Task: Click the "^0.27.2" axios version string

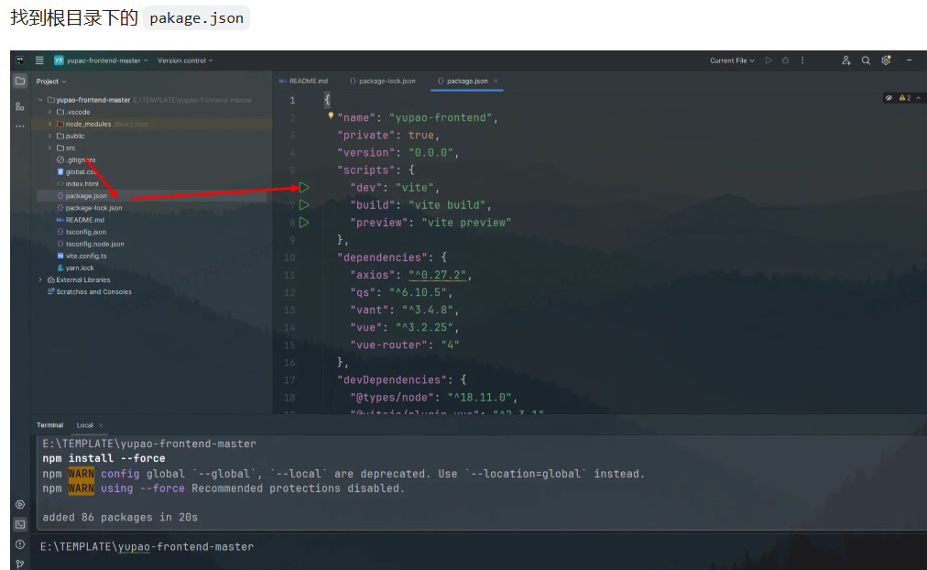Action: (437, 275)
